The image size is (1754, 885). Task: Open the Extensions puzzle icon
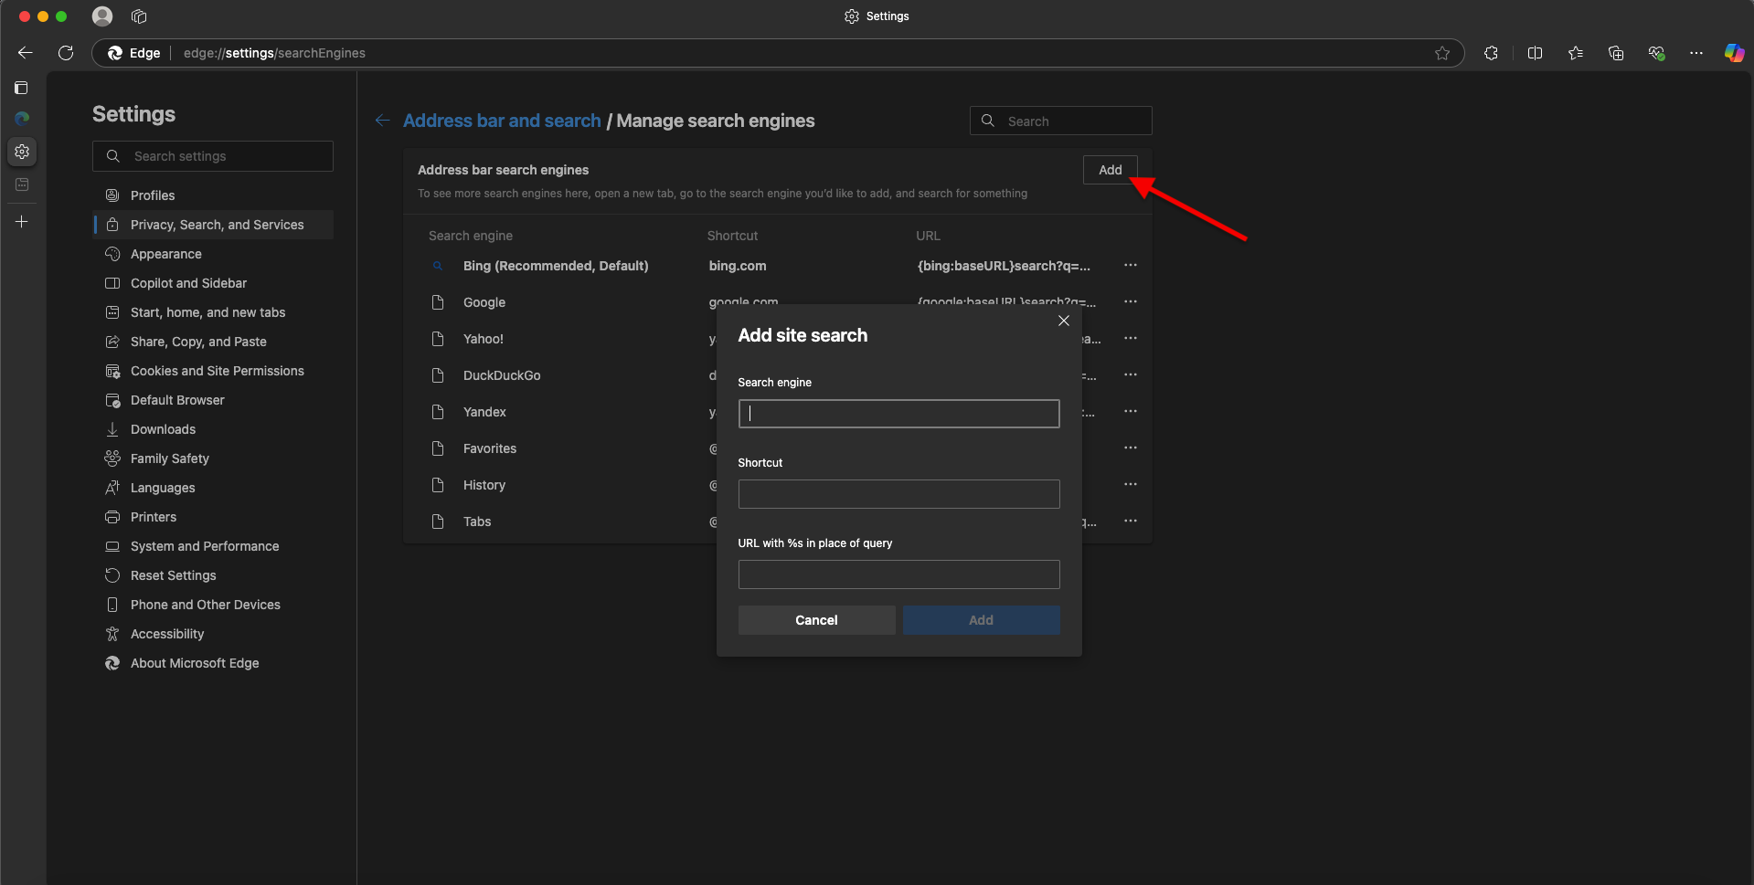pos(1491,53)
